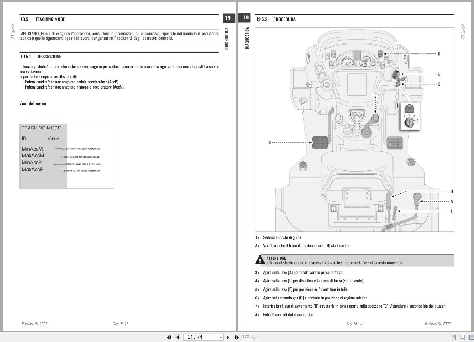Click the 'Voci del menu' underlined heading

tap(33, 103)
